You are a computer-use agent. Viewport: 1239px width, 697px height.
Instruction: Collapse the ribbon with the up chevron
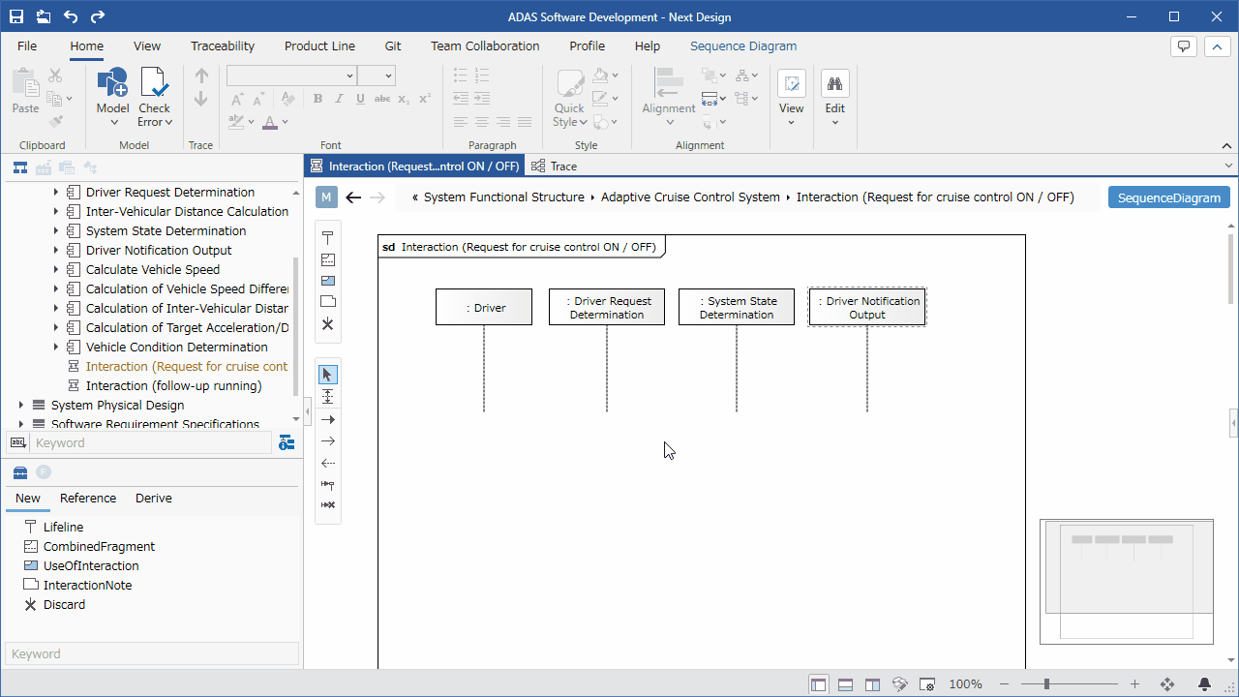1216,46
